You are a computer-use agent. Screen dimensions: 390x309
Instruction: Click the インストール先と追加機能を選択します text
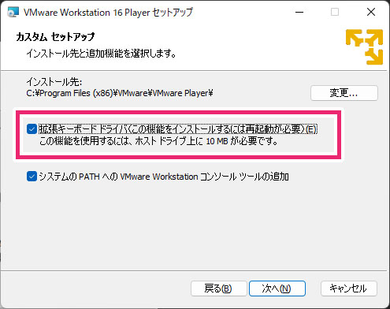click(101, 54)
